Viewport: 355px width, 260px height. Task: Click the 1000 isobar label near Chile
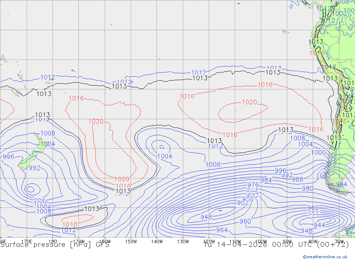click(318, 152)
